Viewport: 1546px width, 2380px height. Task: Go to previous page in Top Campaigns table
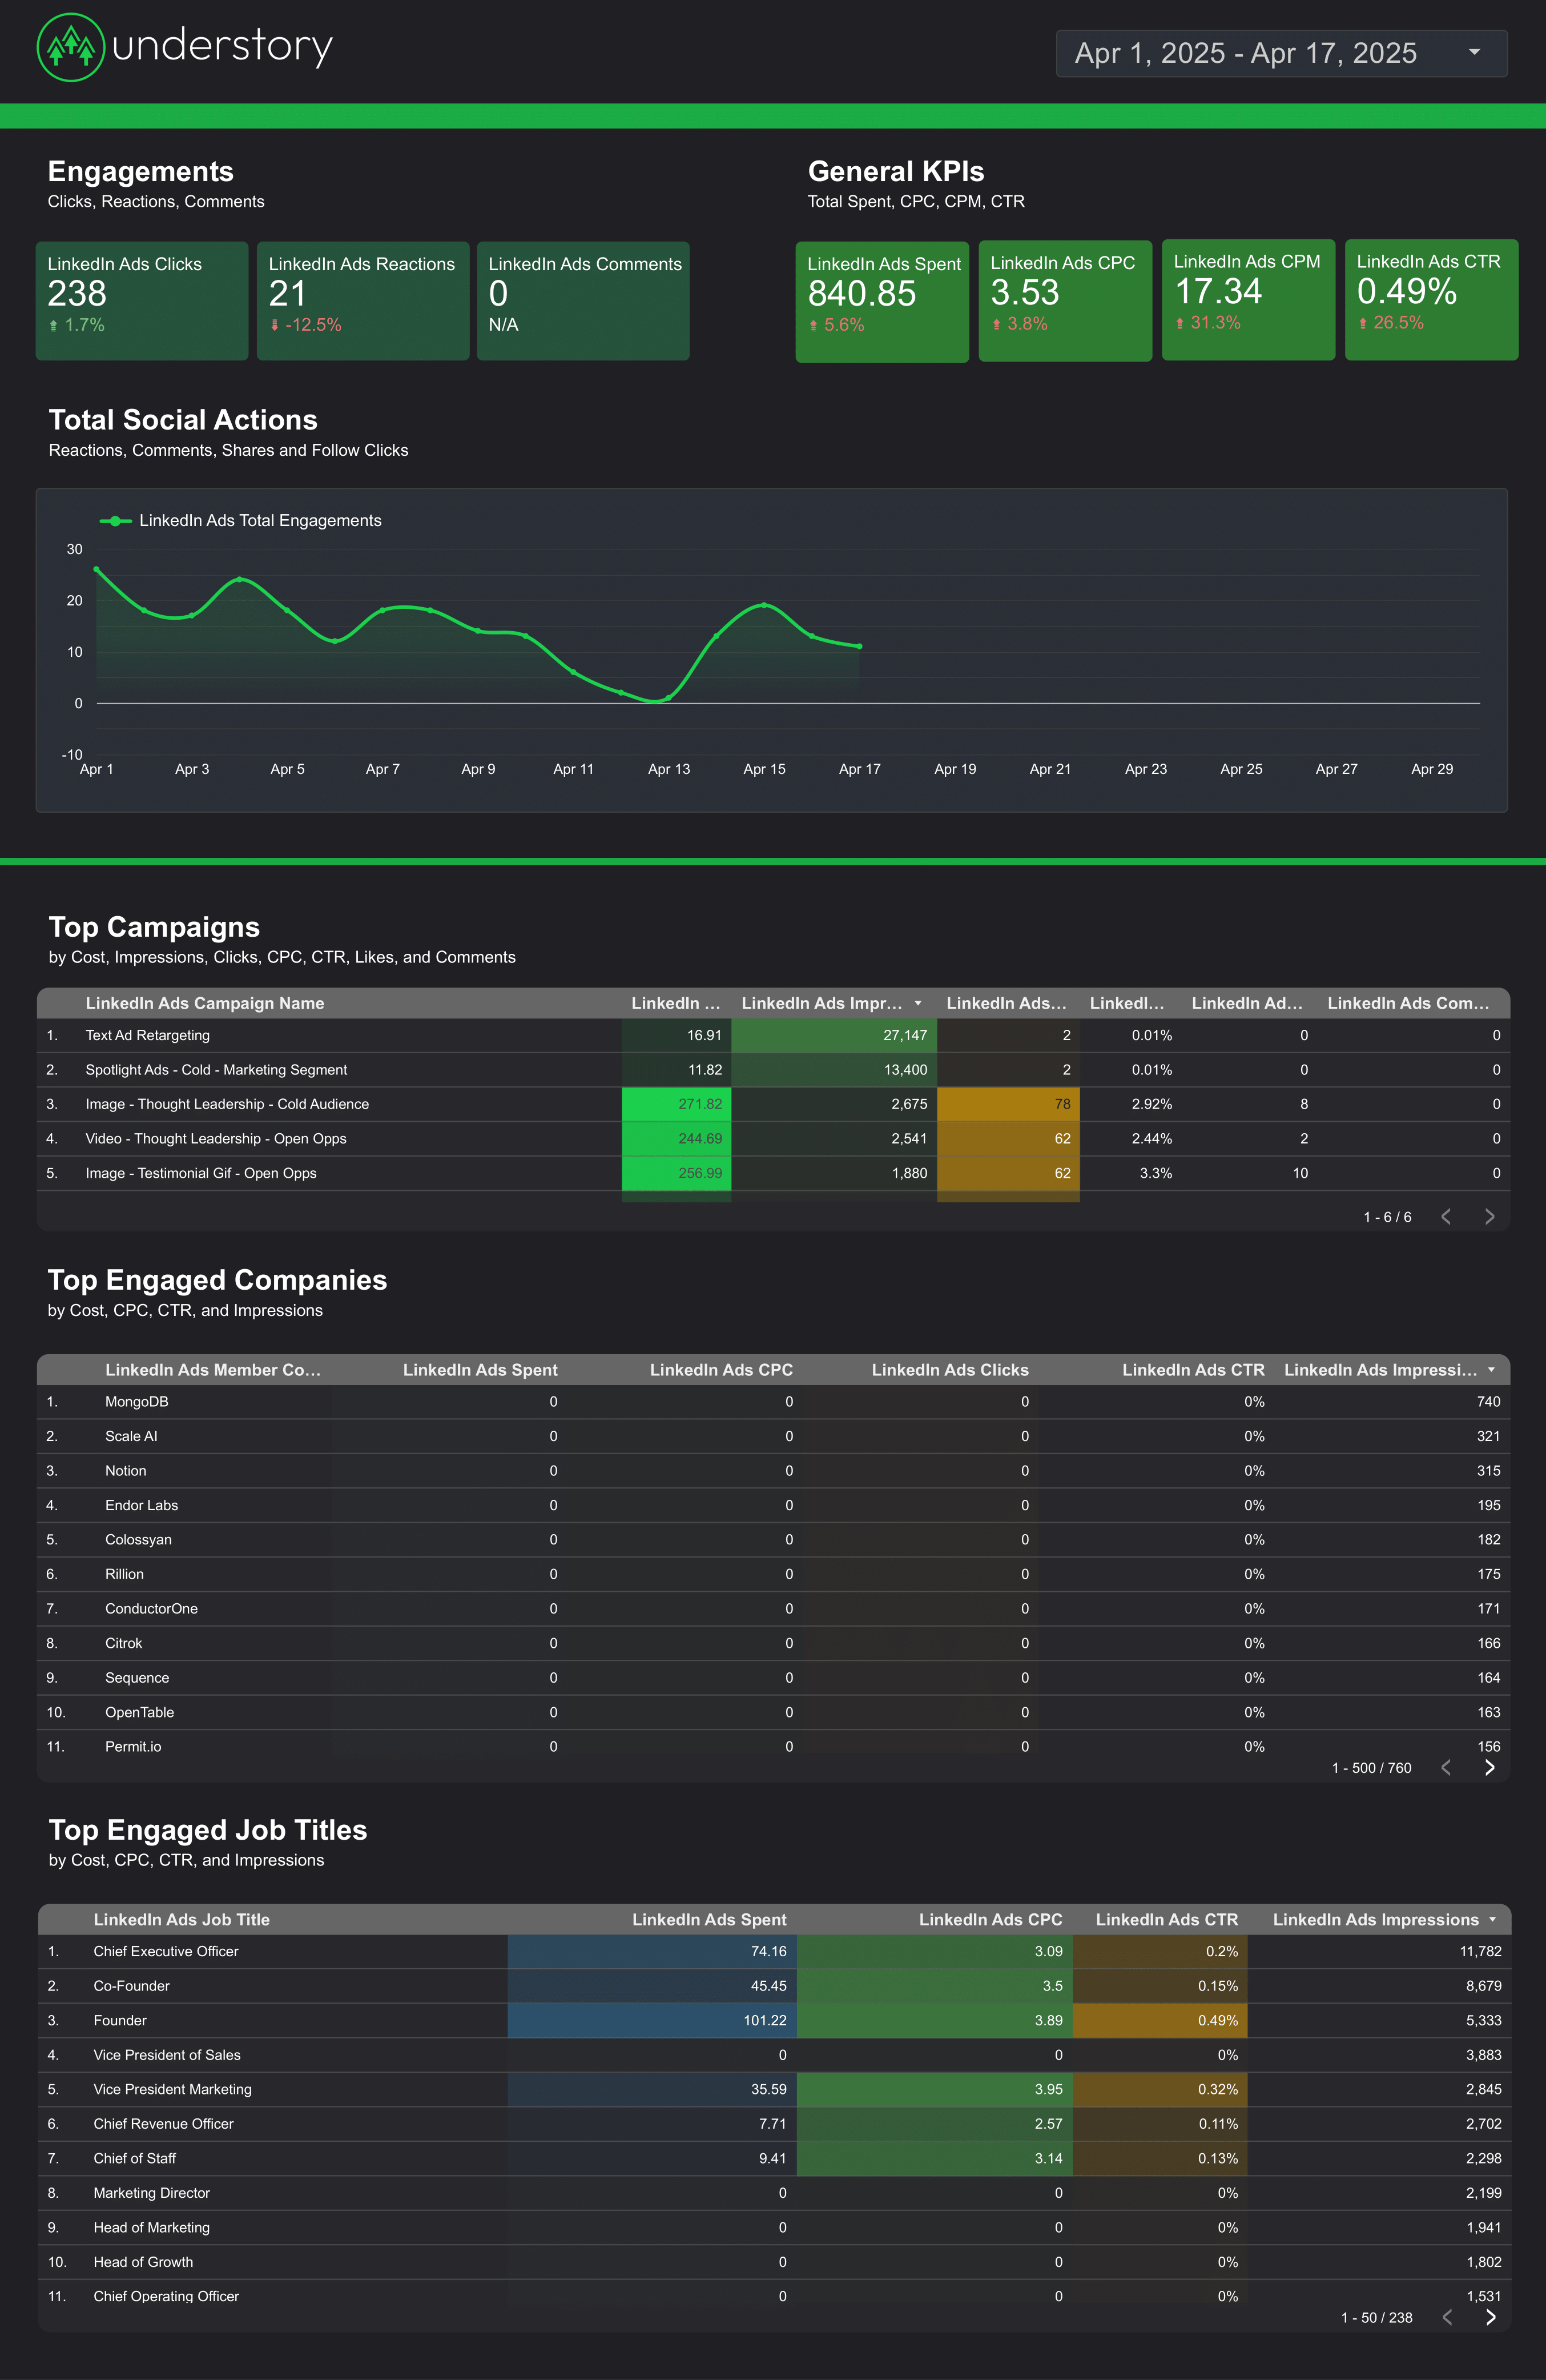tap(1445, 1216)
